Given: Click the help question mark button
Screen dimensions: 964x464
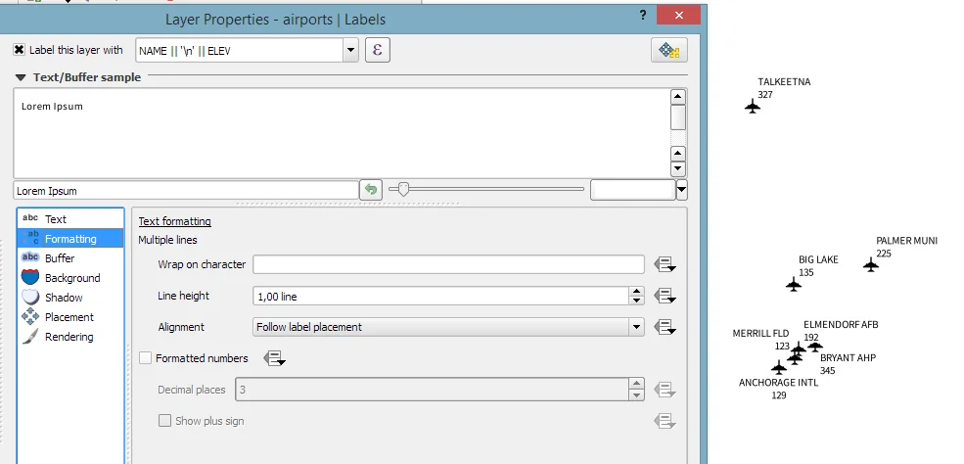Looking at the screenshot, I should click(x=643, y=16).
